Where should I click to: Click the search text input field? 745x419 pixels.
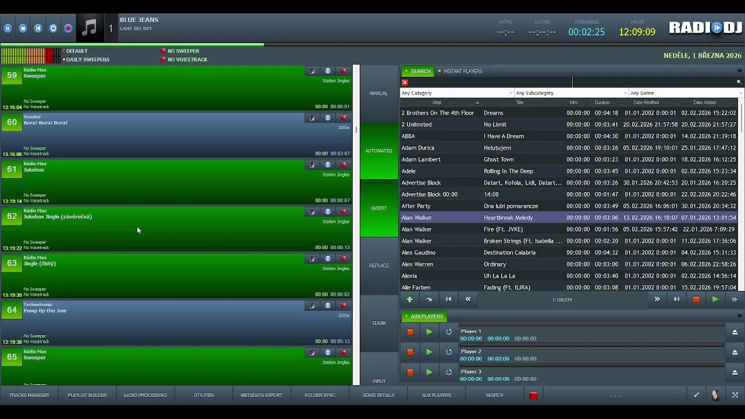coord(572,83)
